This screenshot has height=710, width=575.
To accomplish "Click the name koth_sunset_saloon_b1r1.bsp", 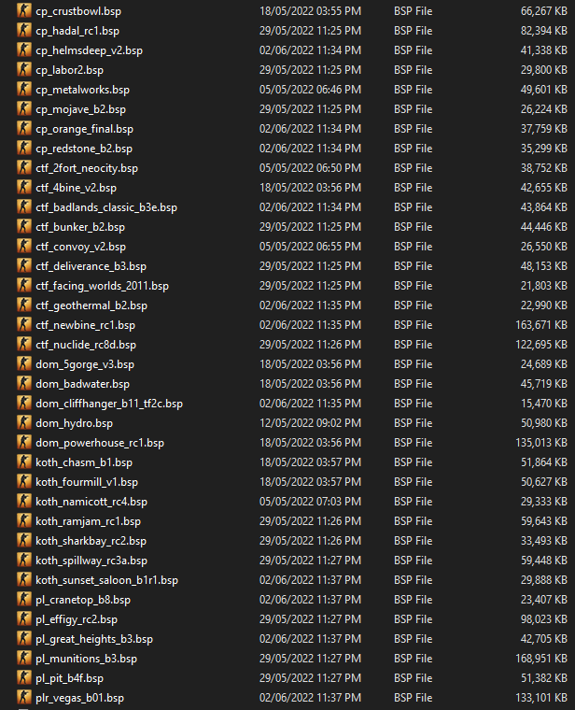I will pyautogui.click(x=106, y=580).
